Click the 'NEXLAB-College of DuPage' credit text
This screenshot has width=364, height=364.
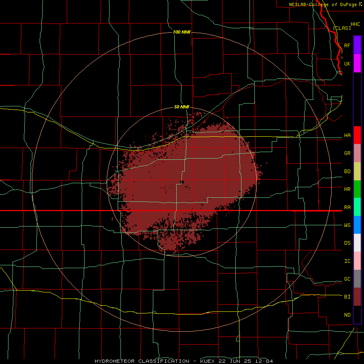point(323,4)
